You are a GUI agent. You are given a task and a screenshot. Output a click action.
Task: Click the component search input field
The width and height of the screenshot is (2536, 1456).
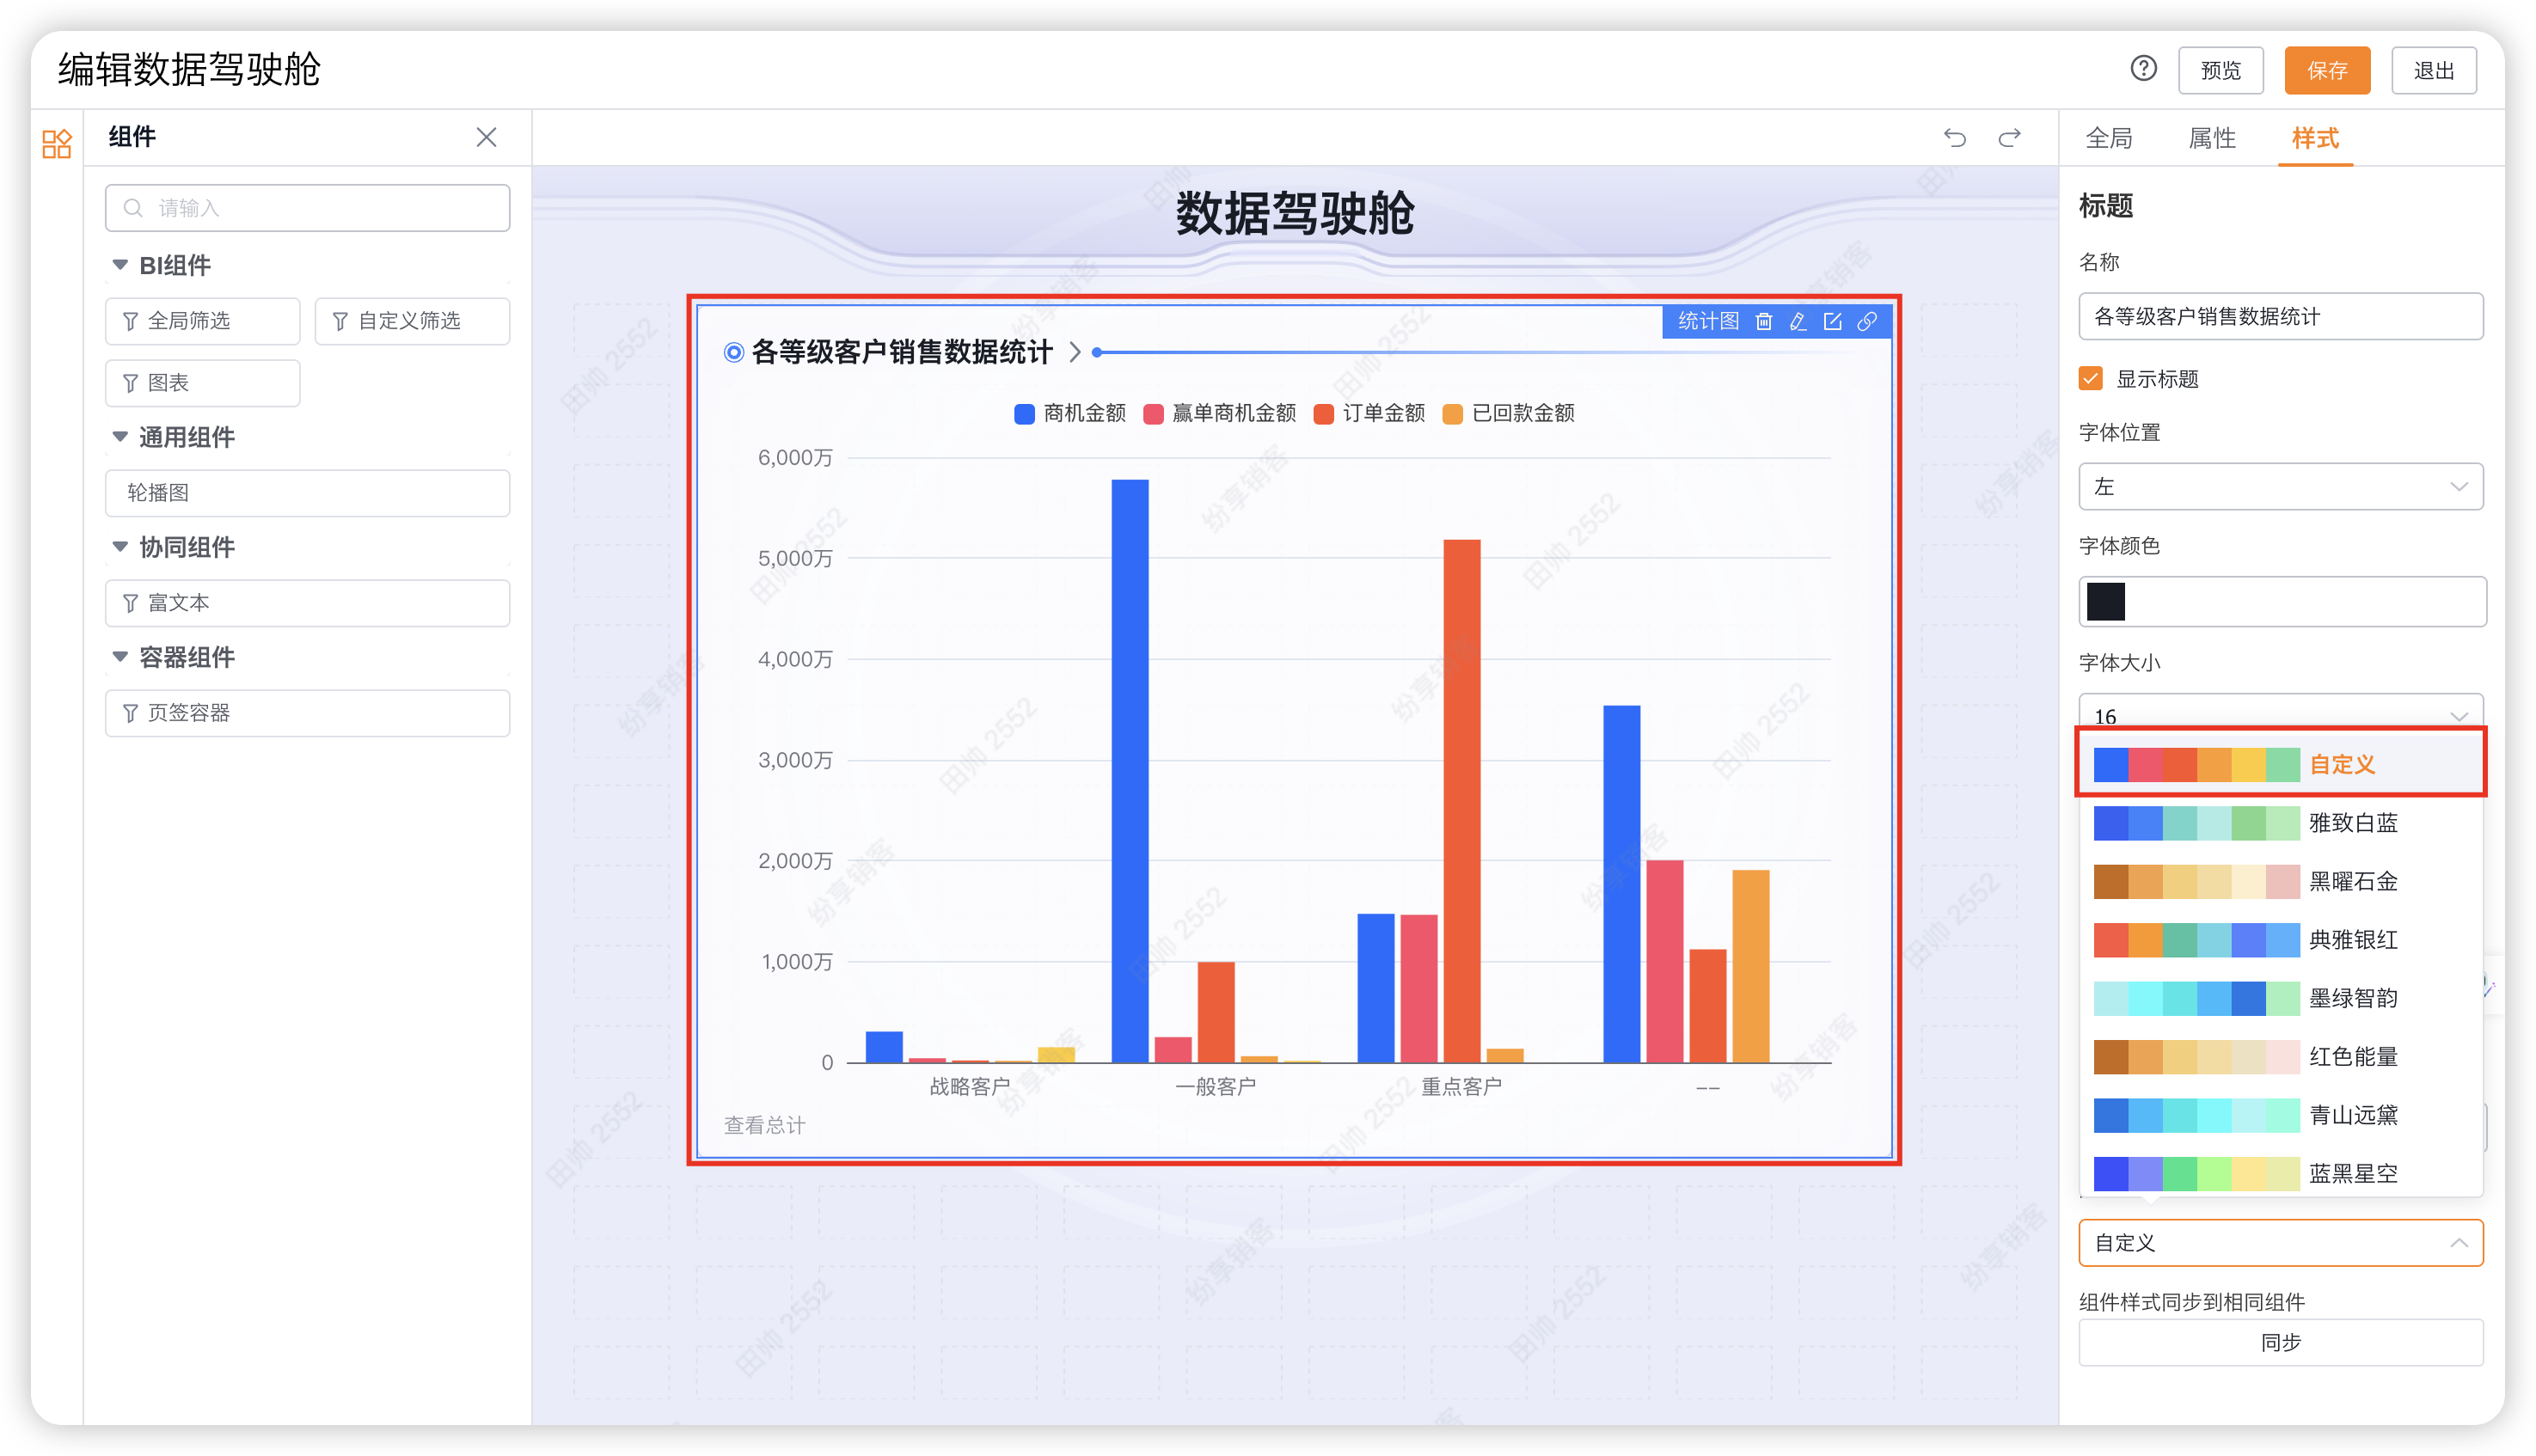[308, 208]
